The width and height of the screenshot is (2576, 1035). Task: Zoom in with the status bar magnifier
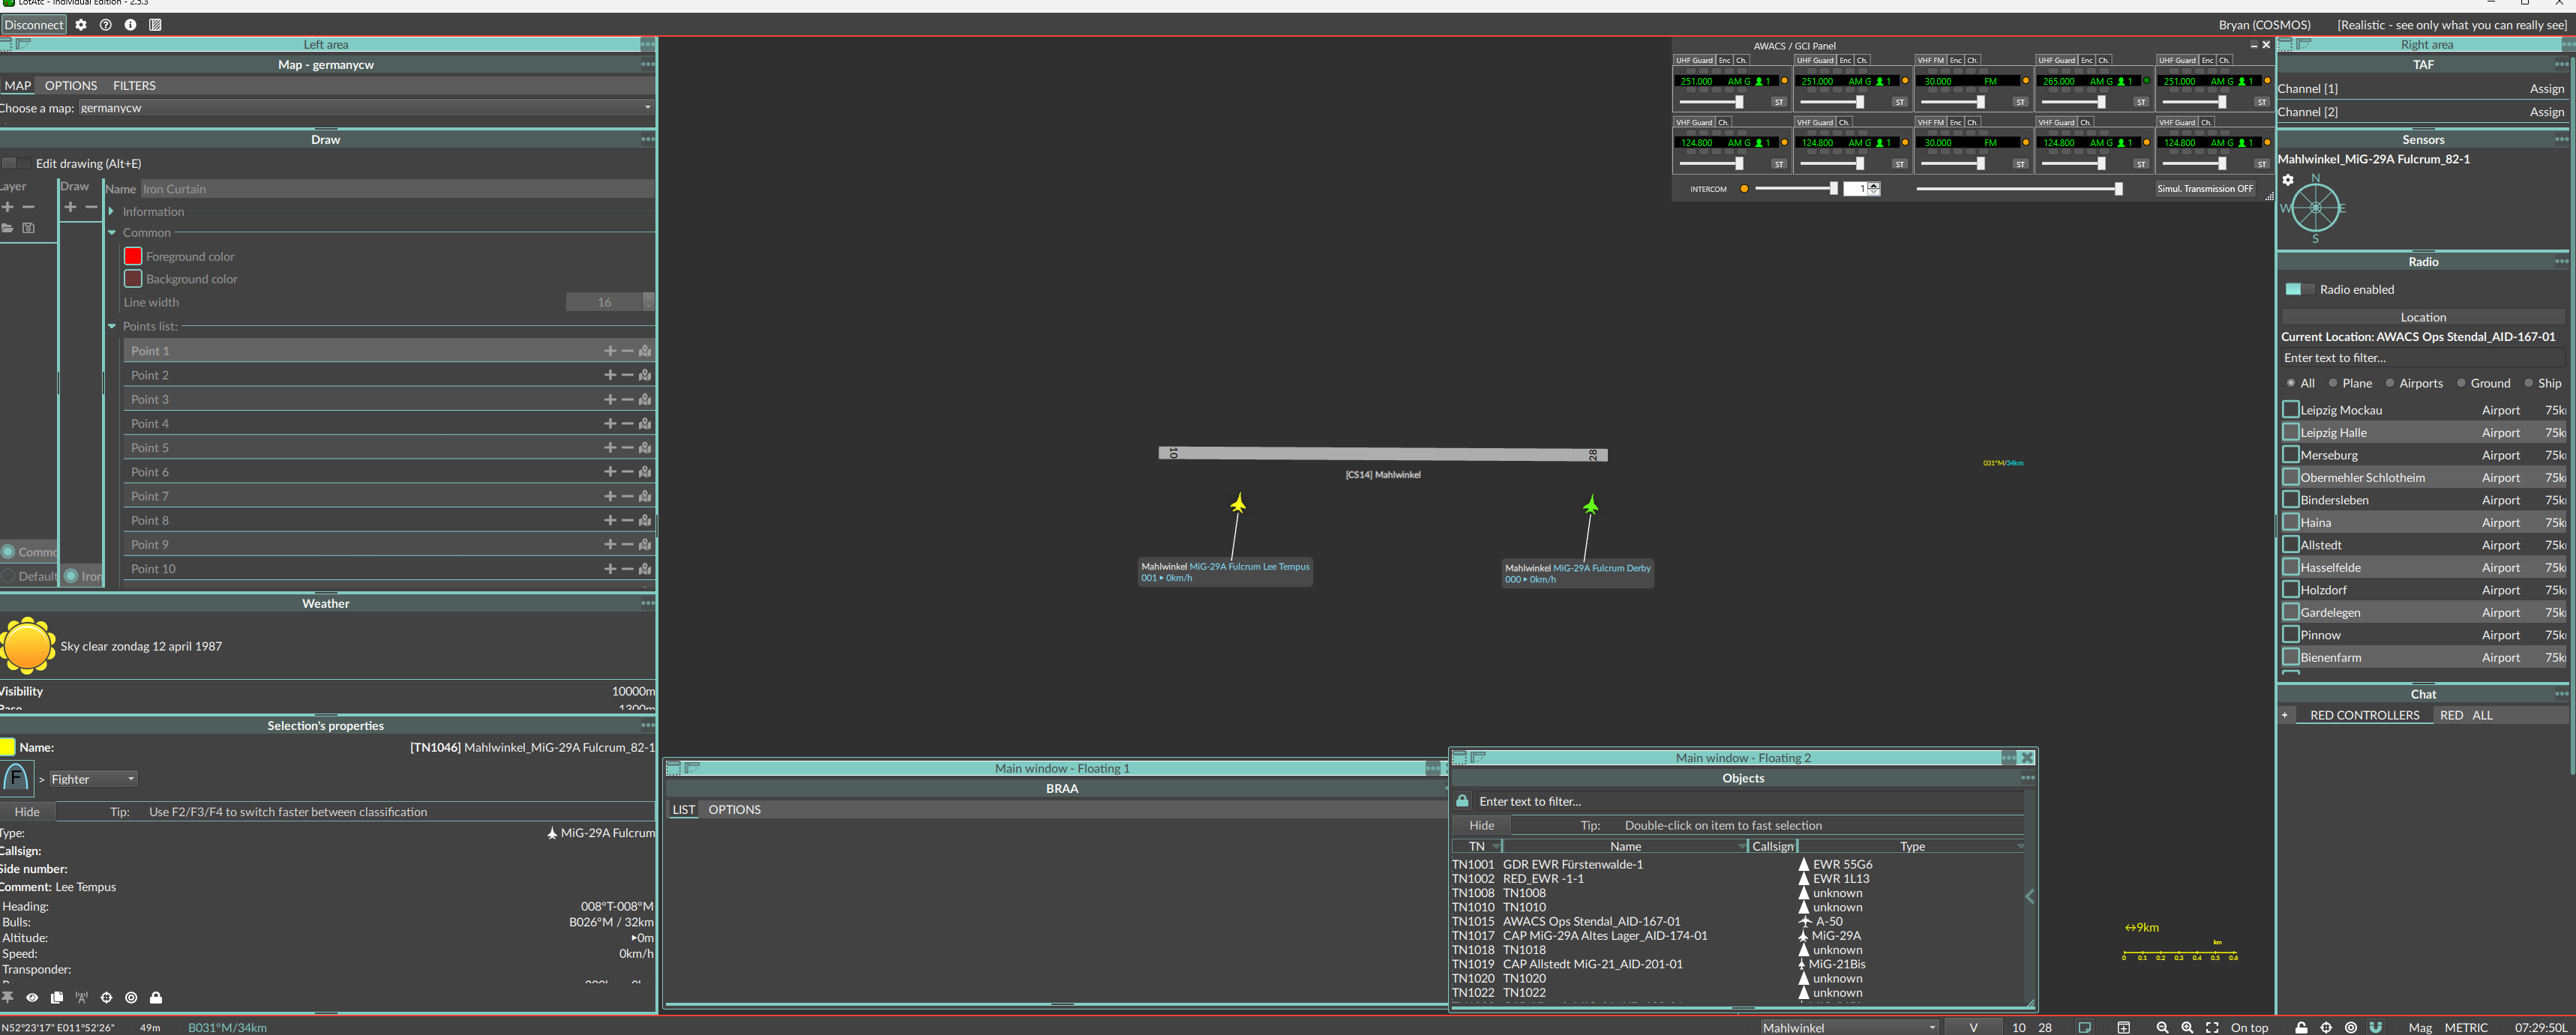point(2187,1027)
